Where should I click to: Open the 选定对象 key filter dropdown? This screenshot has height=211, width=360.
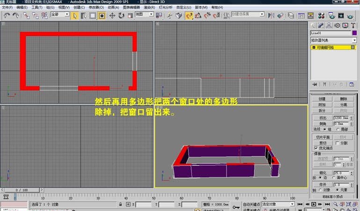[278, 204]
